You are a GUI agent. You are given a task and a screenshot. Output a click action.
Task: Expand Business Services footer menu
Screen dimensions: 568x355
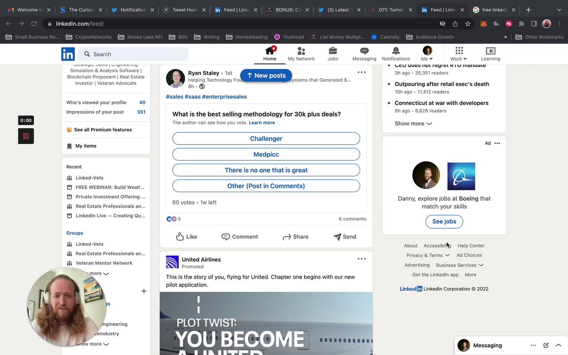459,265
